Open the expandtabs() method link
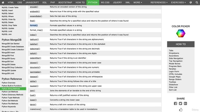 pos(36,16)
